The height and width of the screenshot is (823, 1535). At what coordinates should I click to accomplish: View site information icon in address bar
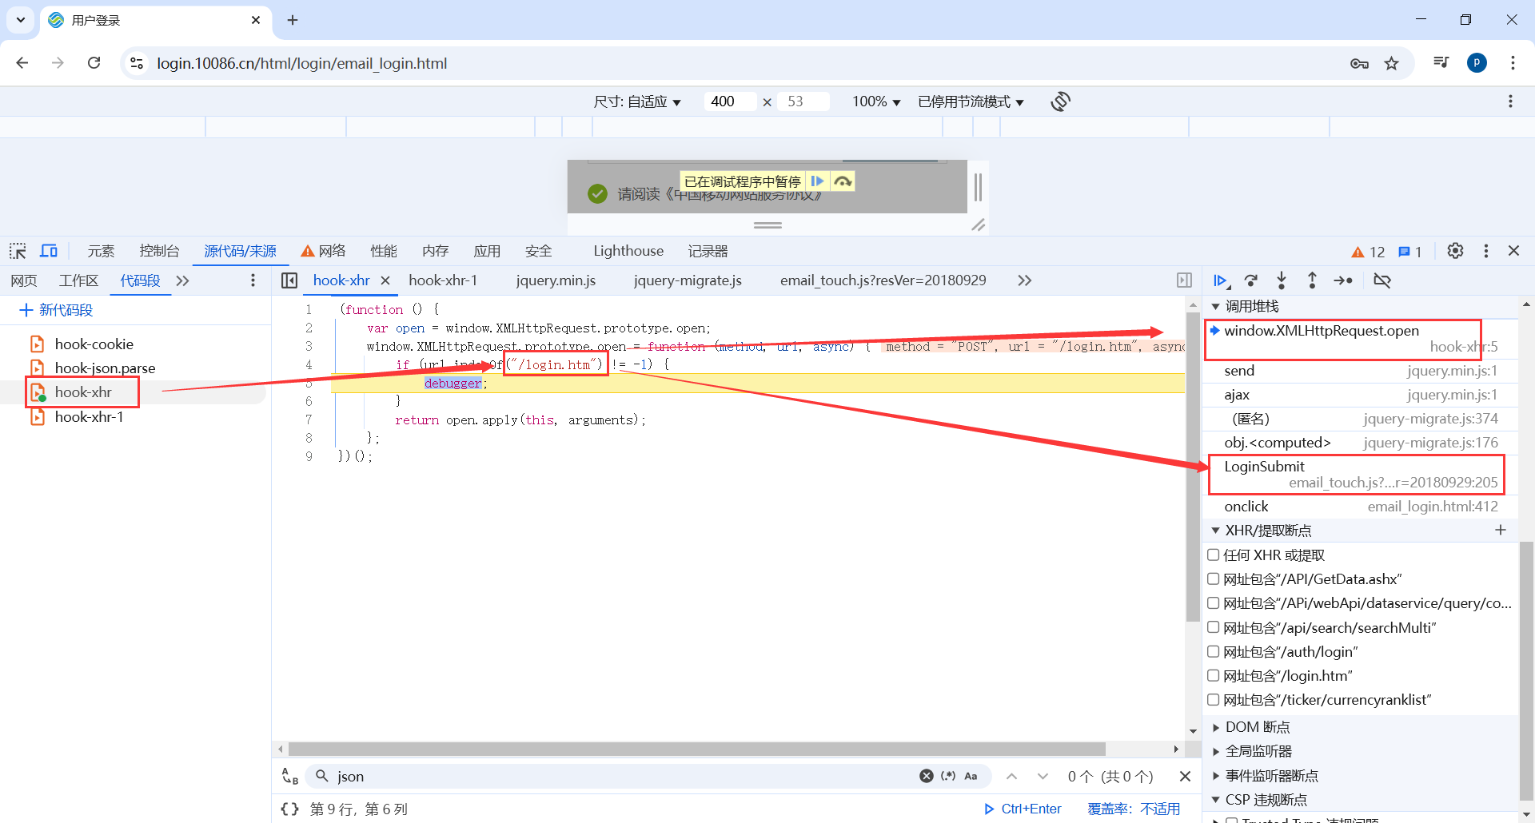(x=137, y=63)
